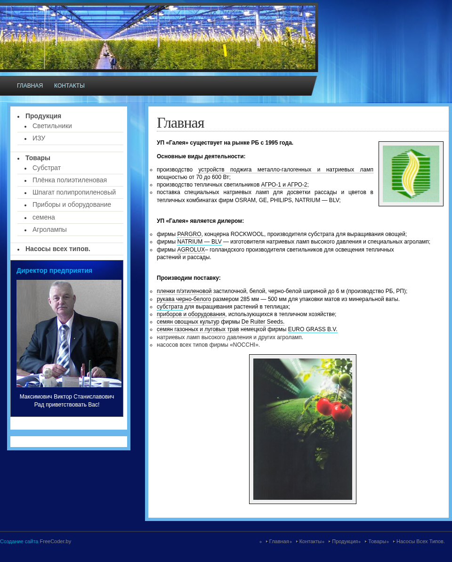
Task: Open the пленки п/этиленовой link
Action: [184, 291]
